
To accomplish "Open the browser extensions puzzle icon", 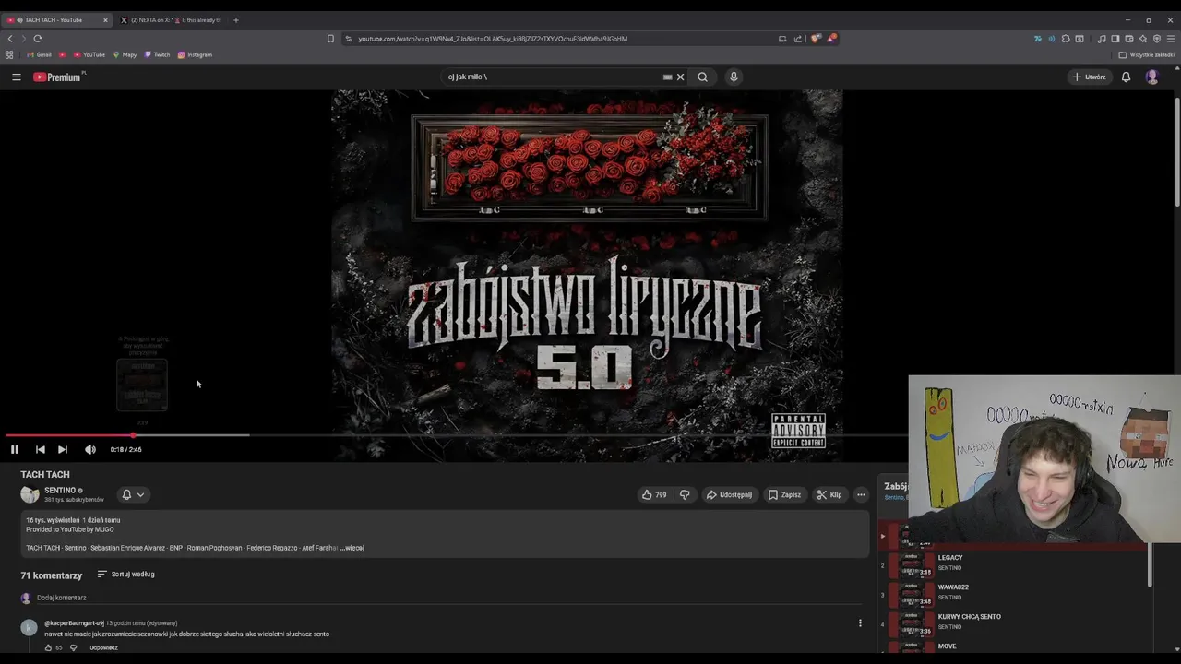I will (1066, 39).
